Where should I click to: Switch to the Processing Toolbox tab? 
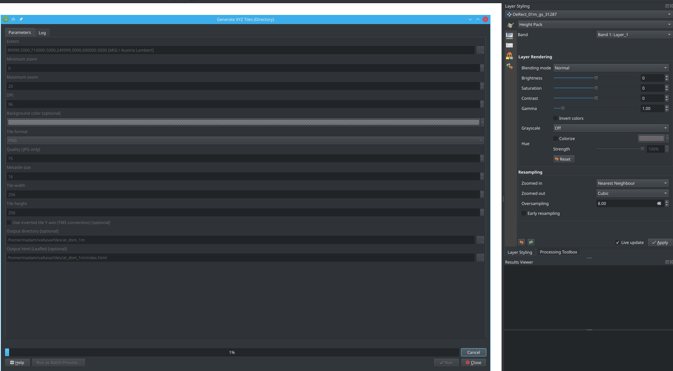[x=558, y=252]
